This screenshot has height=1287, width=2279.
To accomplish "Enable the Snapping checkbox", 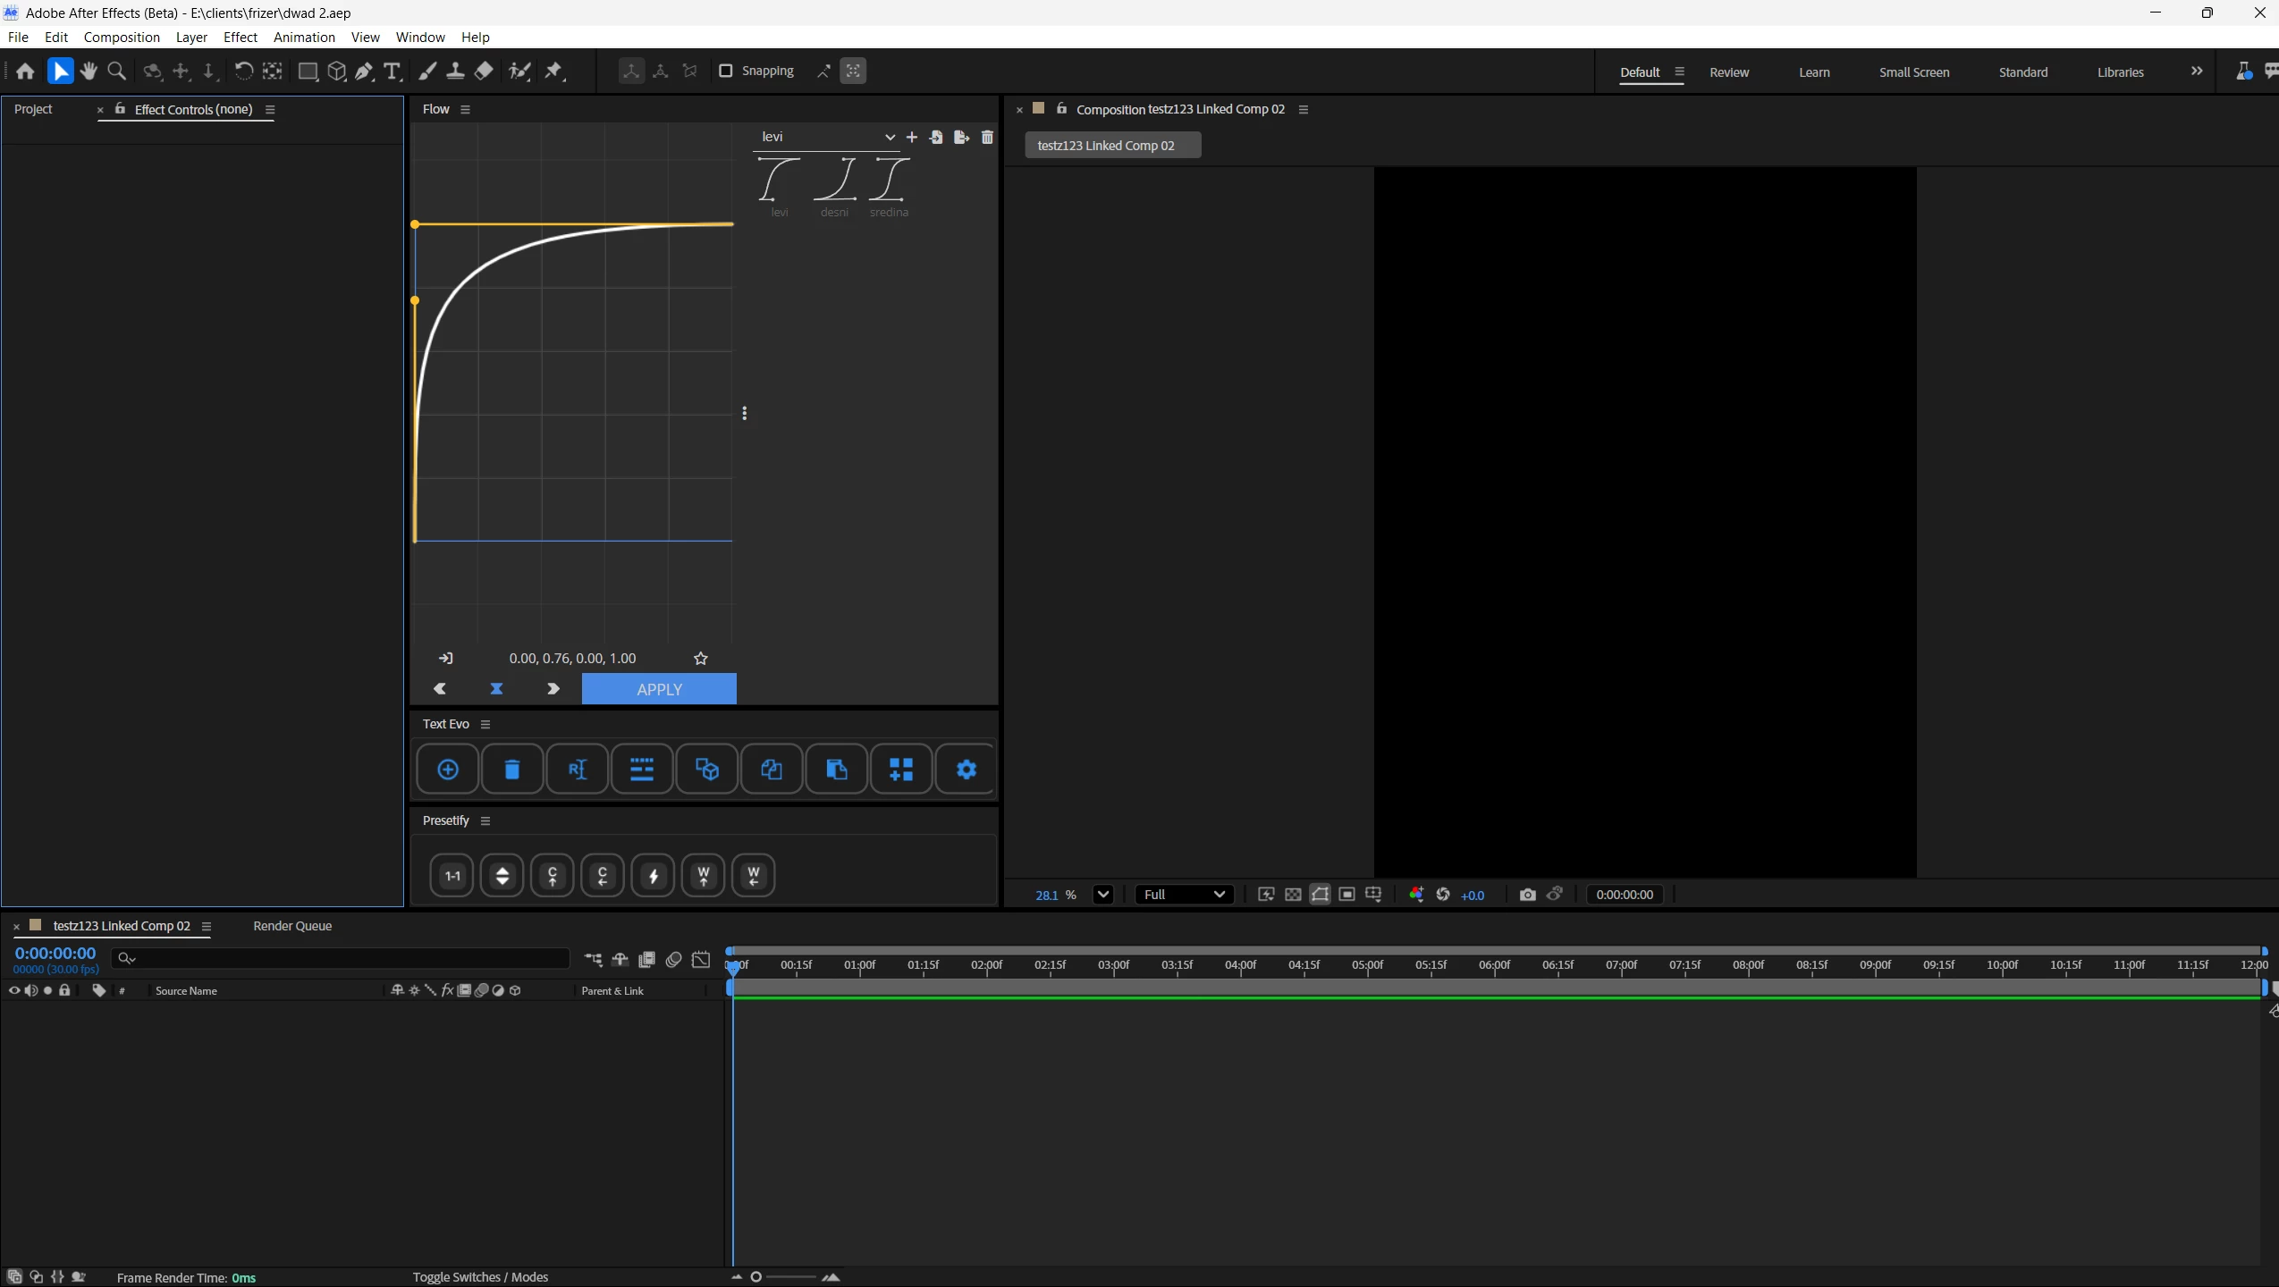I will (x=726, y=71).
